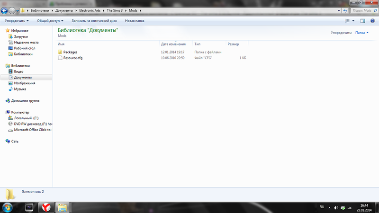Sort by Дата изменения column header
The image size is (379, 213).
[x=173, y=44]
